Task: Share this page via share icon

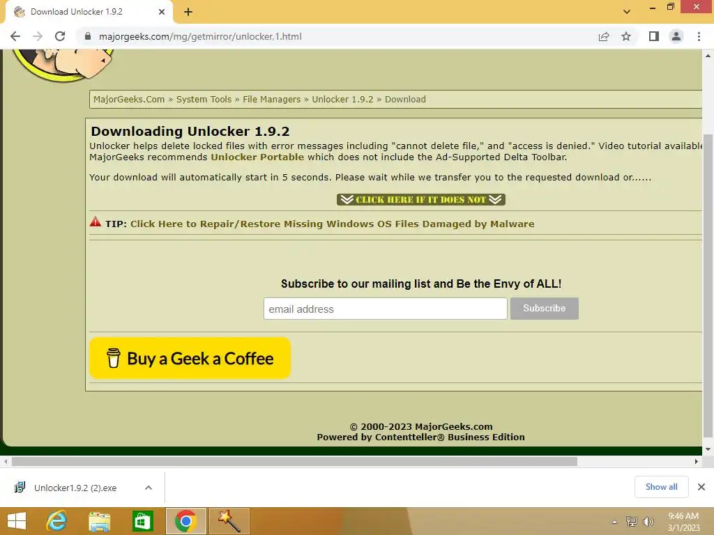Action: point(604,36)
